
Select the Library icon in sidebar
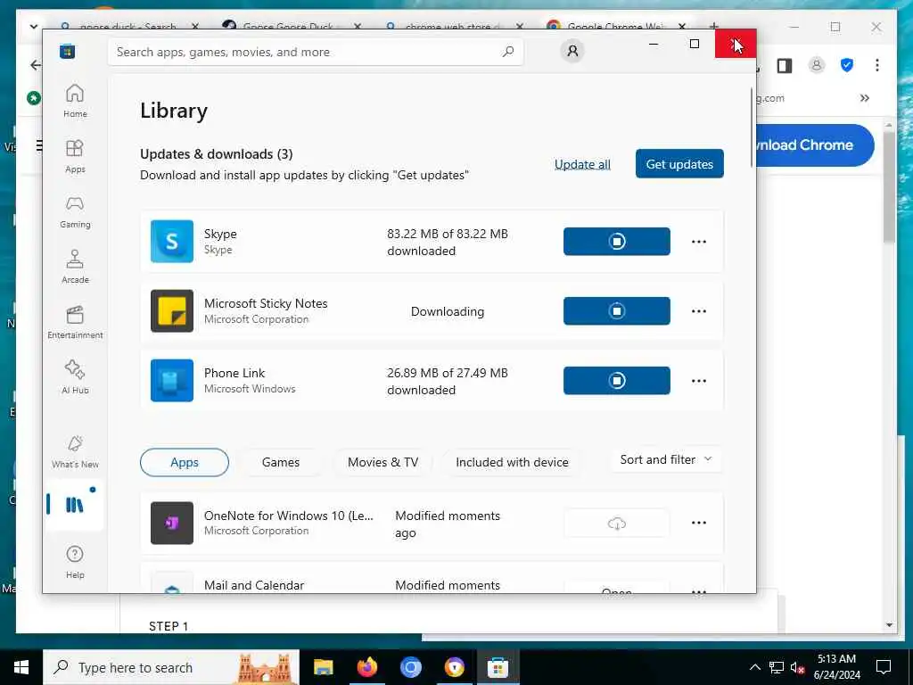click(x=75, y=505)
